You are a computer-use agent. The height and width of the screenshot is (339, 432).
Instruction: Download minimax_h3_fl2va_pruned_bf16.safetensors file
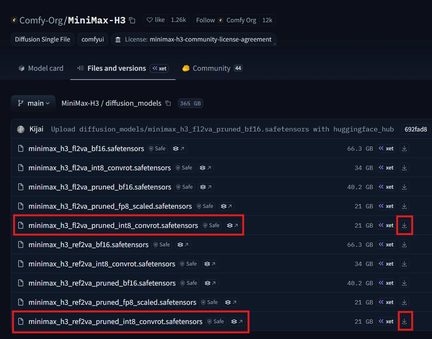404,187
